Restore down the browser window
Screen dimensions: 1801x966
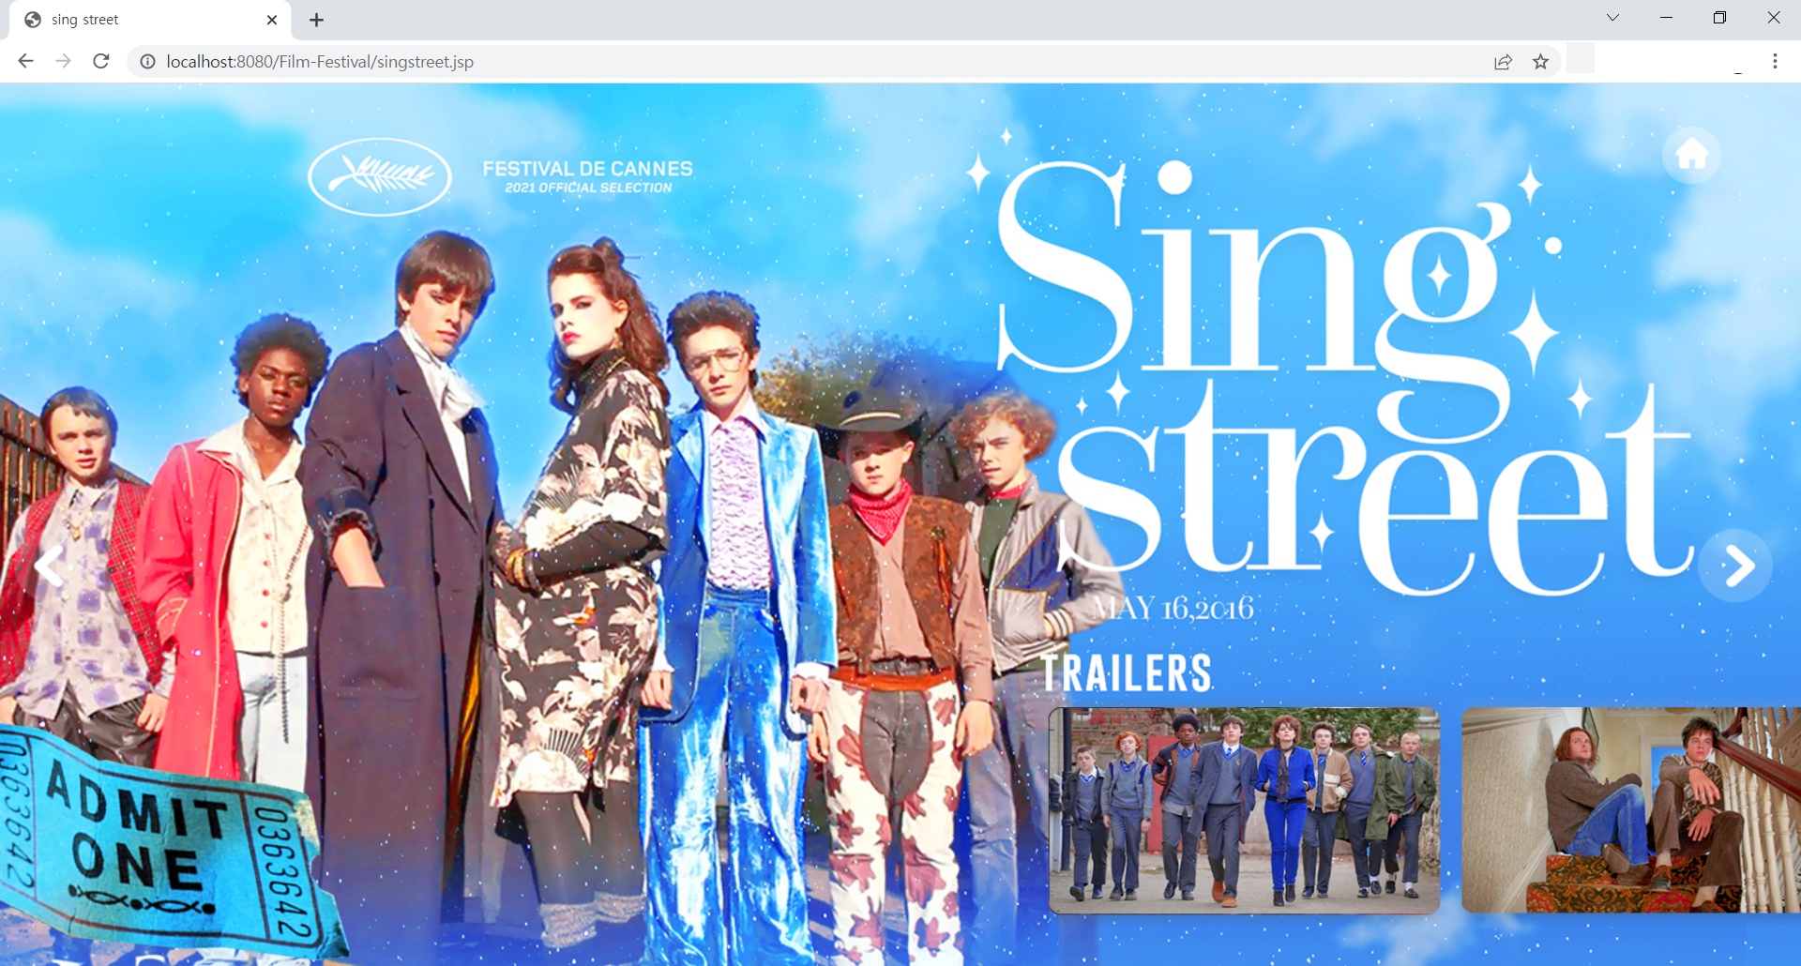pos(1719,18)
